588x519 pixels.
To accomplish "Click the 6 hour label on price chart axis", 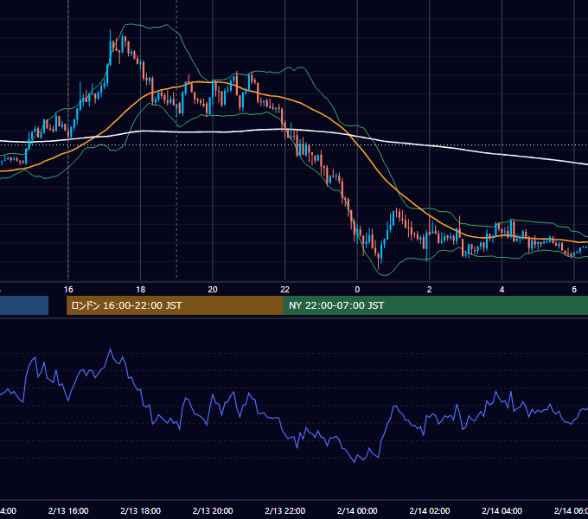I will pyautogui.click(x=574, y=290).
